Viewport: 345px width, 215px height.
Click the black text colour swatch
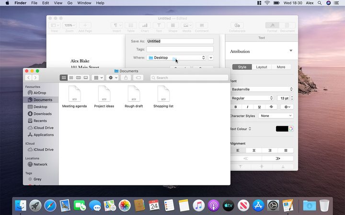pyautogui.click(x=282, y=129)
